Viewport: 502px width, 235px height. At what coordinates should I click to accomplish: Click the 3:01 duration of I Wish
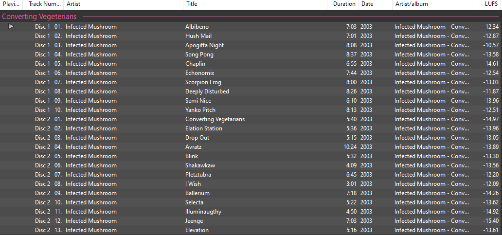tap(351, 184)
